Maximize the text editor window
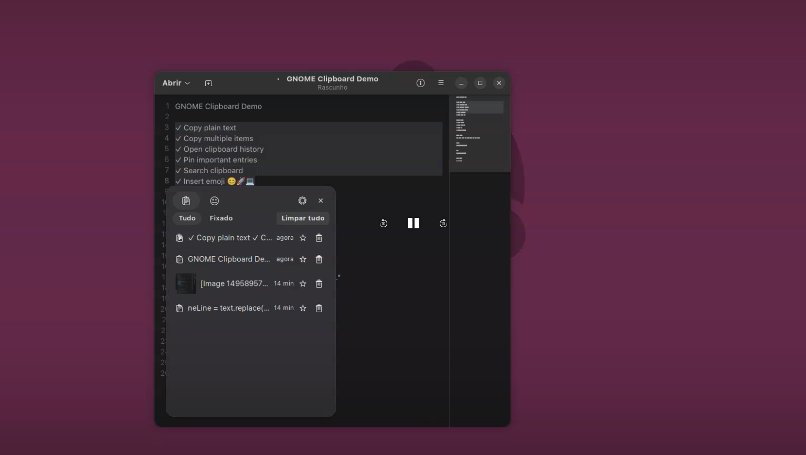This screenshot has width=806, height=455. 480,83
